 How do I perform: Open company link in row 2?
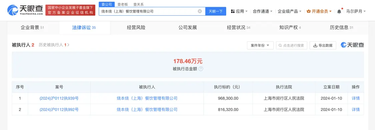click(147, 109)
